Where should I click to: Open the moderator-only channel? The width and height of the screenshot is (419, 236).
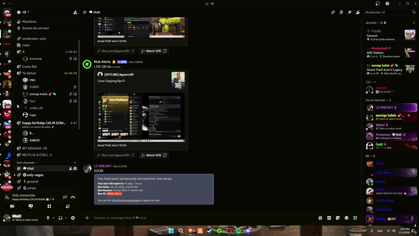(x=47, y=38)
